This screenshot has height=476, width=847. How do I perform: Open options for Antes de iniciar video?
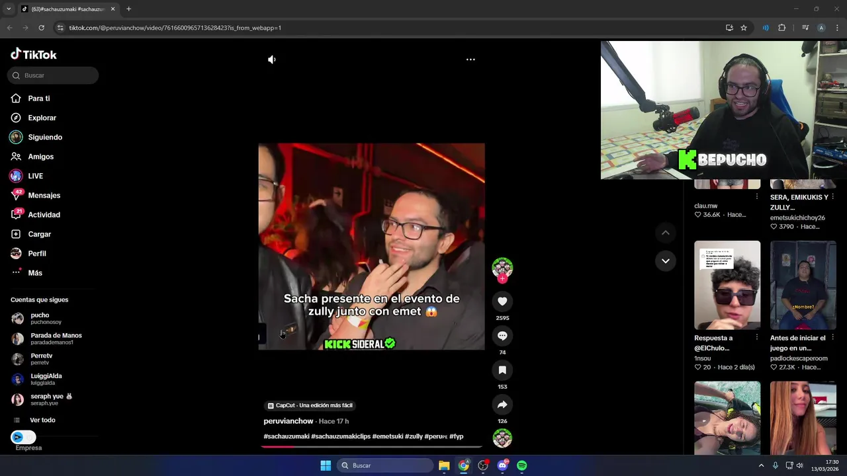coord(833,338)
